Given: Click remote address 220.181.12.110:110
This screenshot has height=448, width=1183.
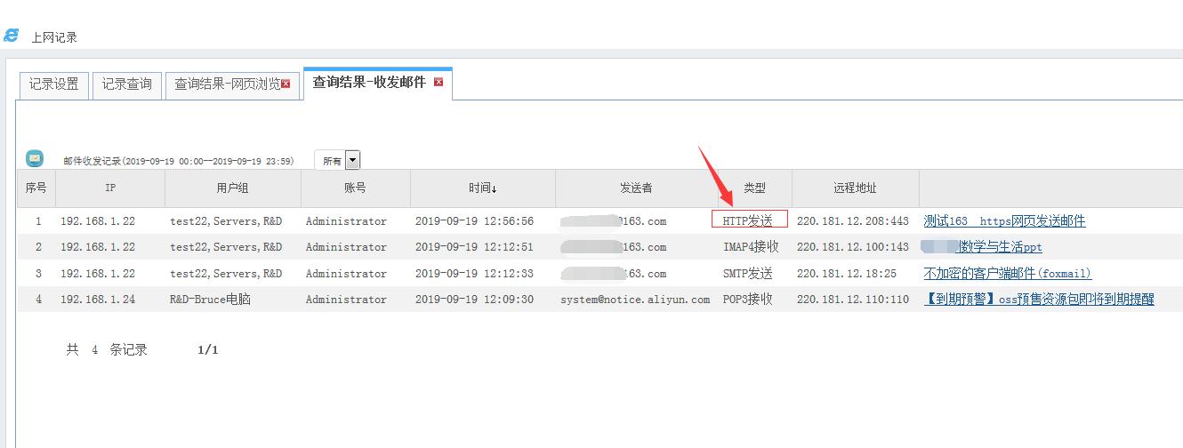Looking at the screenshot, I should [853, 300].
